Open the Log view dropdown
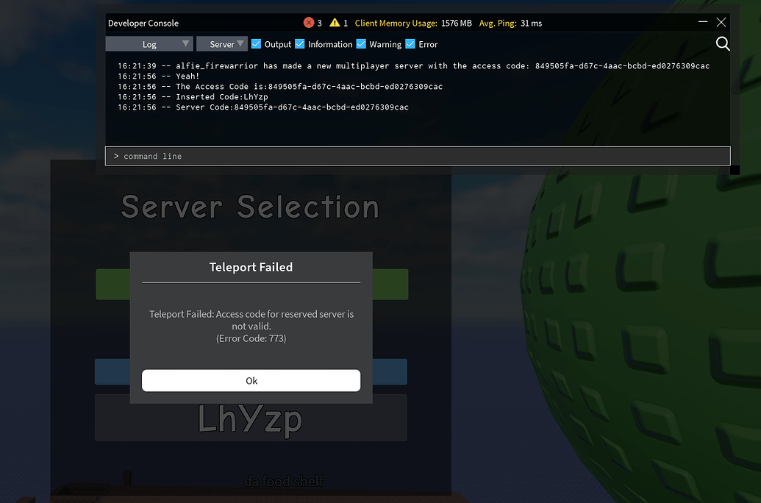This screenshot has width=761, height=503. [x=149, y=43]
